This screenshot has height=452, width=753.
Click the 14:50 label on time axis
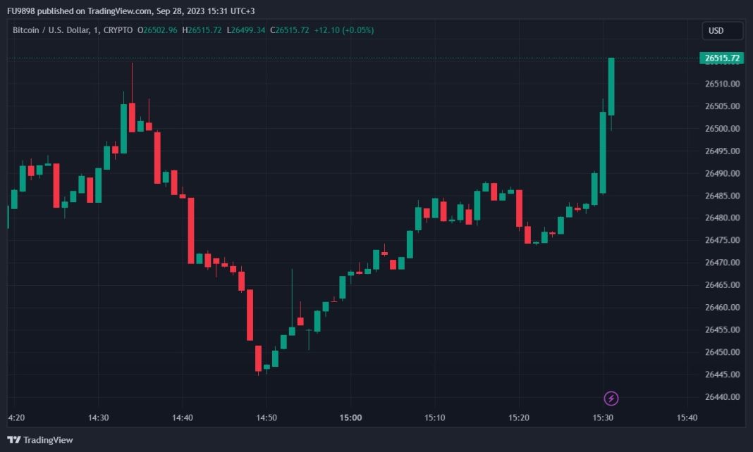click(267, 418)
